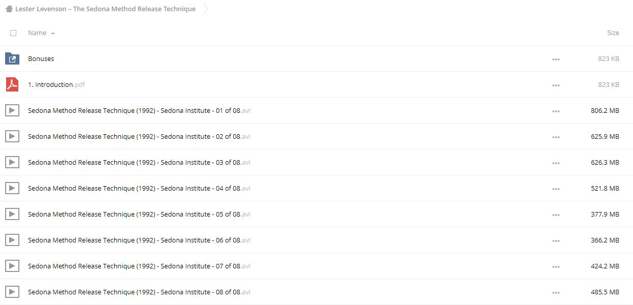The width and height of the screenshot is (633, 305).
Task: Click the Bonuses shared folder icon
Action: pyautogui.click(x=12, y=58)
